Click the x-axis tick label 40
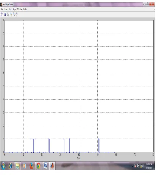156x175 pixels. point(79,155)
